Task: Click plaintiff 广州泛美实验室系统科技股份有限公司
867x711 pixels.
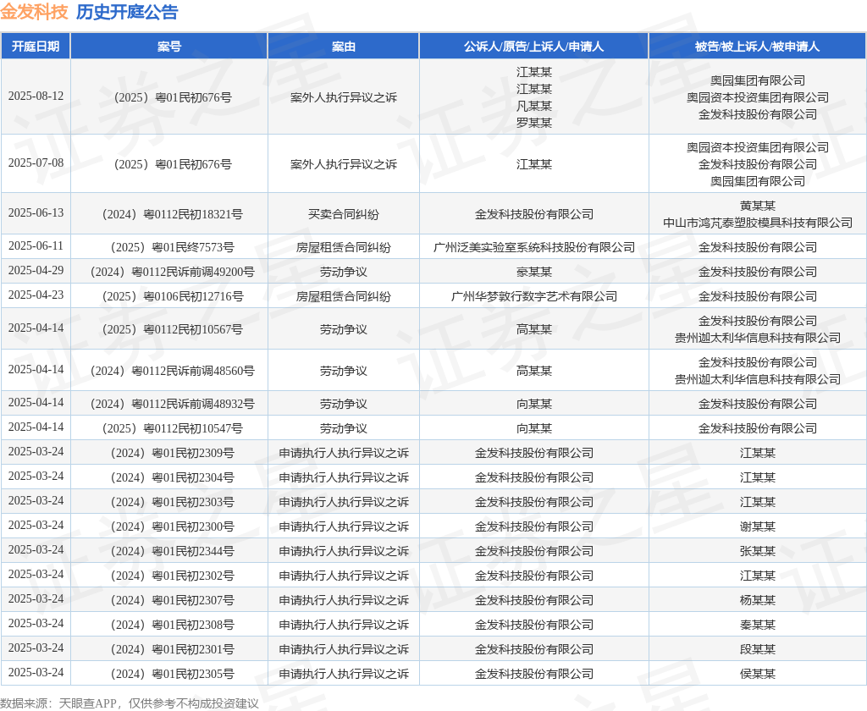Action: 533,247
